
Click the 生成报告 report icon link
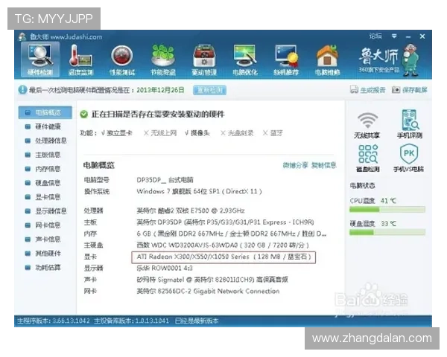click(367, 90)
